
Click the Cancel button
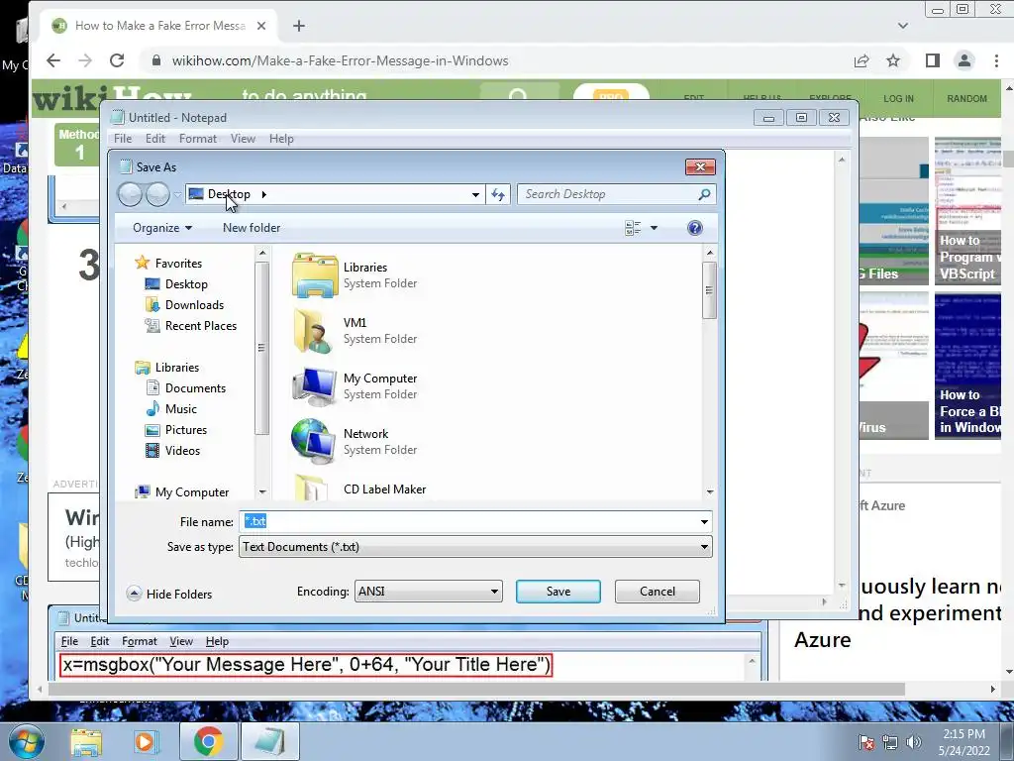pyautogui.click(x=658, y=592)
